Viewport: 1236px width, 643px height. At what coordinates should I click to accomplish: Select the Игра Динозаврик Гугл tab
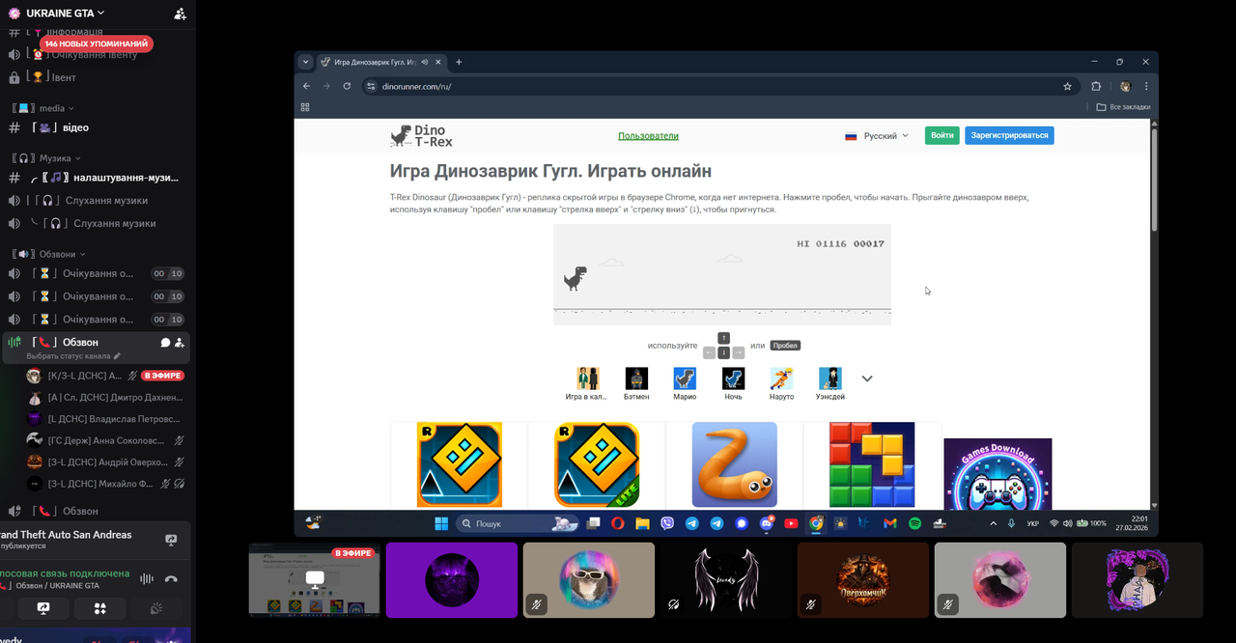[x=375, y=62]
